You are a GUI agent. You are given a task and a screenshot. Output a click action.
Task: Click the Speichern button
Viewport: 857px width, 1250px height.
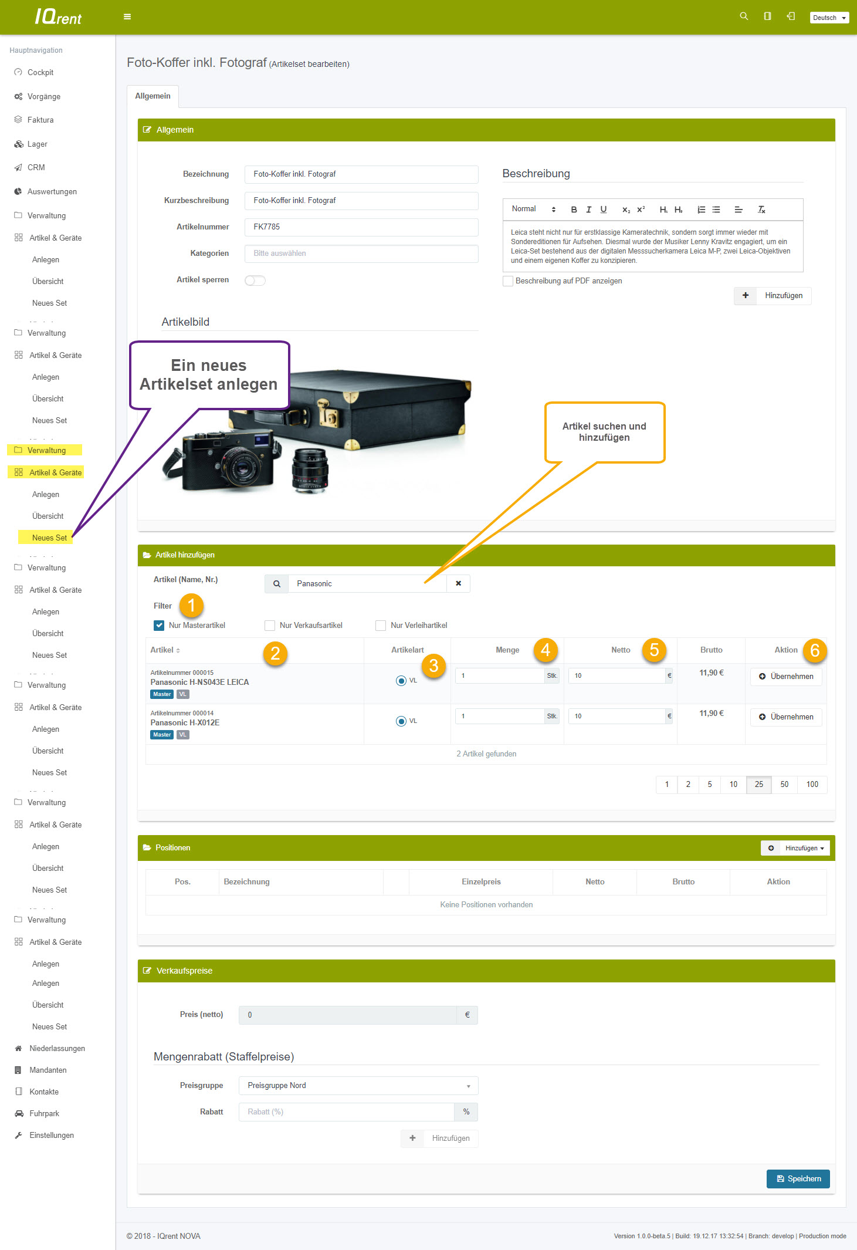[x=798, y=1179]
